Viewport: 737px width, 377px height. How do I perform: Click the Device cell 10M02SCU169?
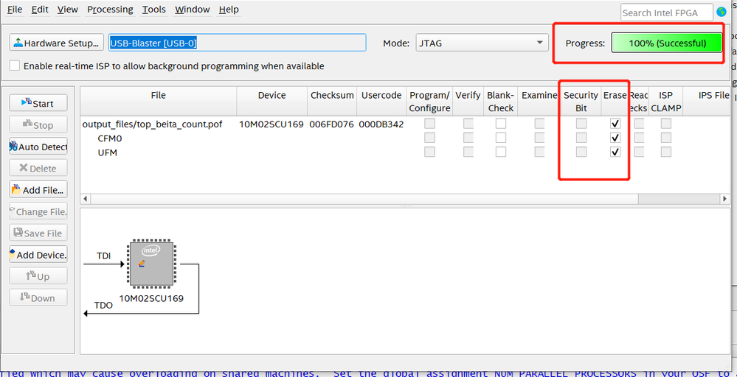tap(271, 124)
